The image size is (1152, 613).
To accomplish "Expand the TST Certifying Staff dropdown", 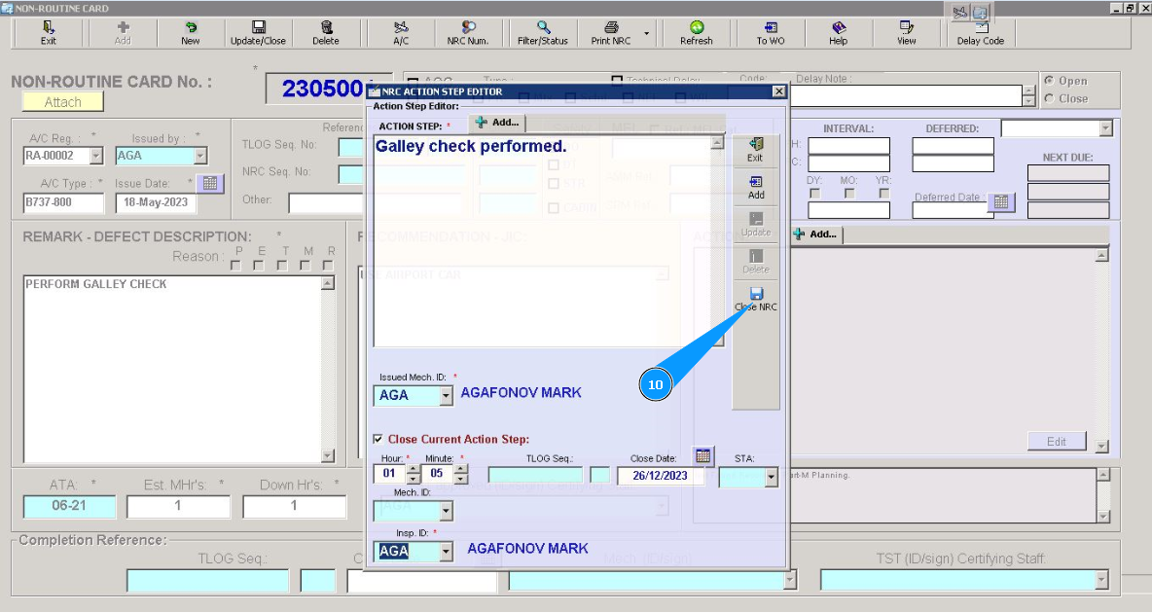I will tap(1101, 581).
